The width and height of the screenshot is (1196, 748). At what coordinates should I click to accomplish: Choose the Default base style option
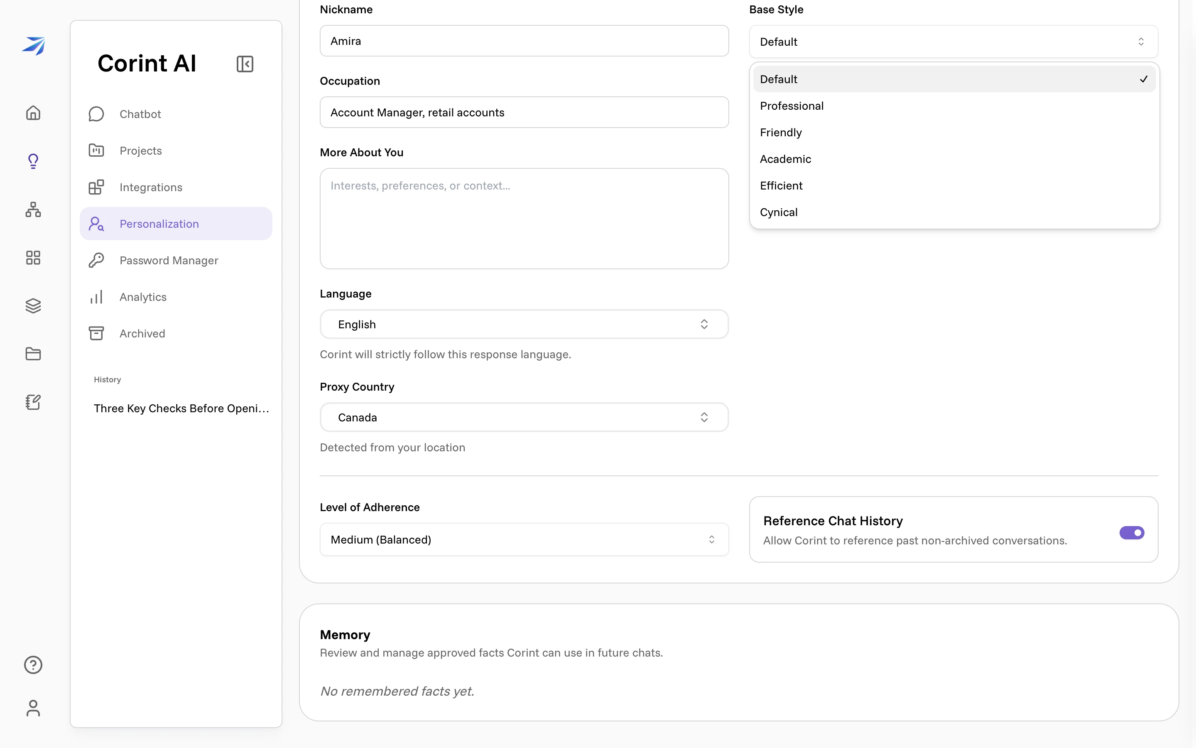coord(954,79)
